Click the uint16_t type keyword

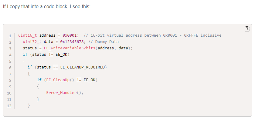[x=28, y=35]
